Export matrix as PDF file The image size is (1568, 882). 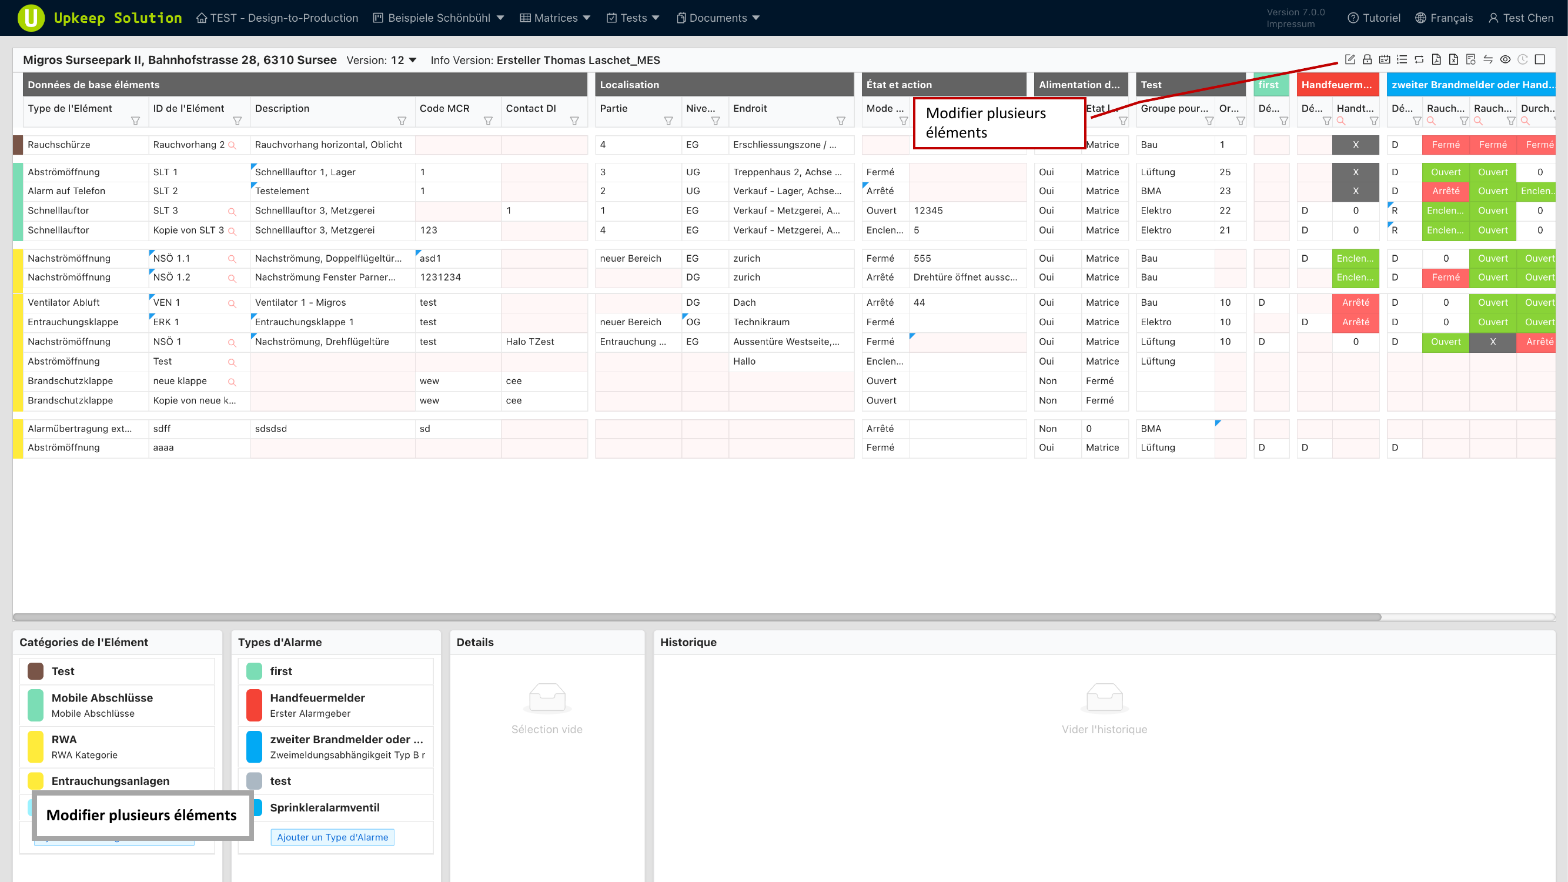pyautogui.click(x=1436, y=59)
